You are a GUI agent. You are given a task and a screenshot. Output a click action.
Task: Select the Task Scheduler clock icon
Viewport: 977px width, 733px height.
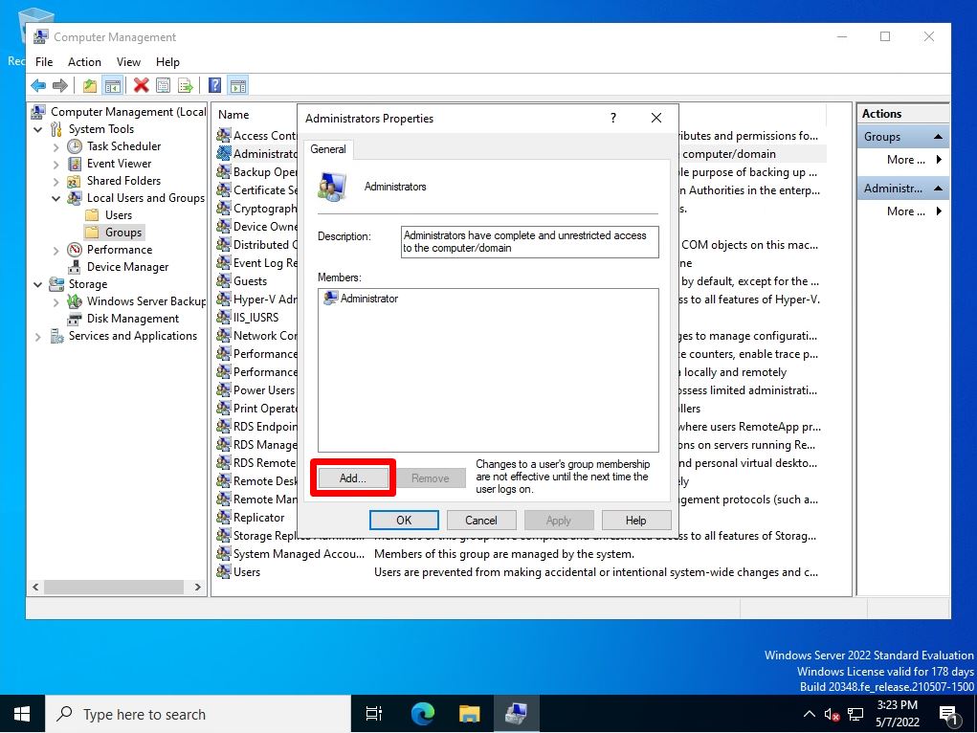75,146
